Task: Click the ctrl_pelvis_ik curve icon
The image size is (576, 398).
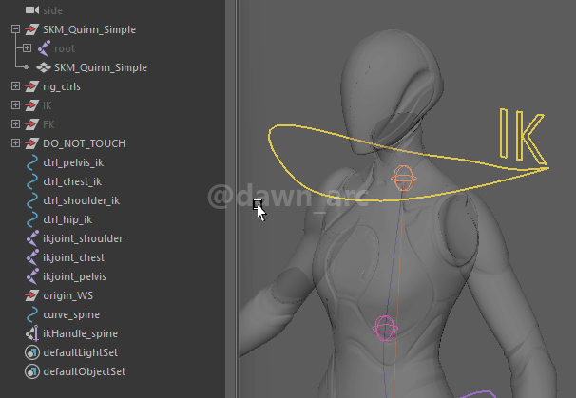Action: point(32,162)
